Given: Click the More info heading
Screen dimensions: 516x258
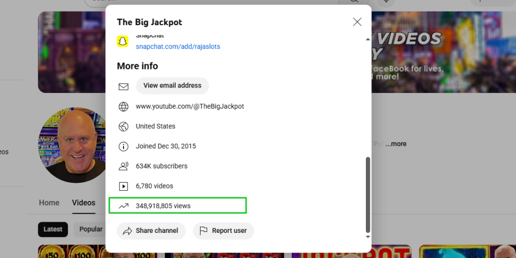Looking at the screenshot, I should [138, 66].
